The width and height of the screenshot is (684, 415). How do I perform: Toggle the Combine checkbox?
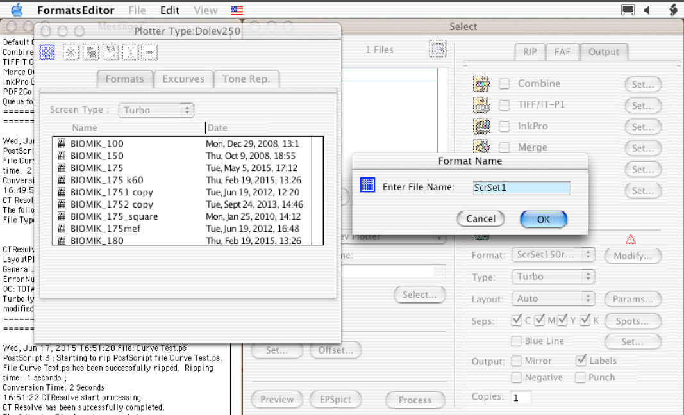pyautogui.click(x=505, y=84)
